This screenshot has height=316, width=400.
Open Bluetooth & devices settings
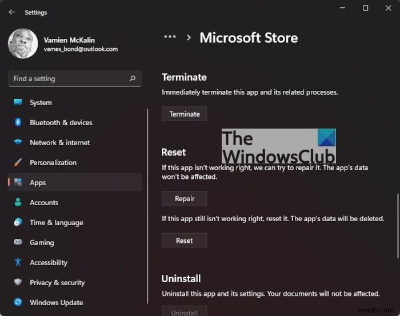pyautogui.click(x=75, y=122)
